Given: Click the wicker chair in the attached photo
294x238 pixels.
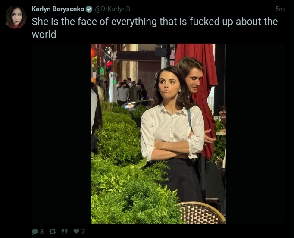Looking at the screenshot, I should (202, 213).
